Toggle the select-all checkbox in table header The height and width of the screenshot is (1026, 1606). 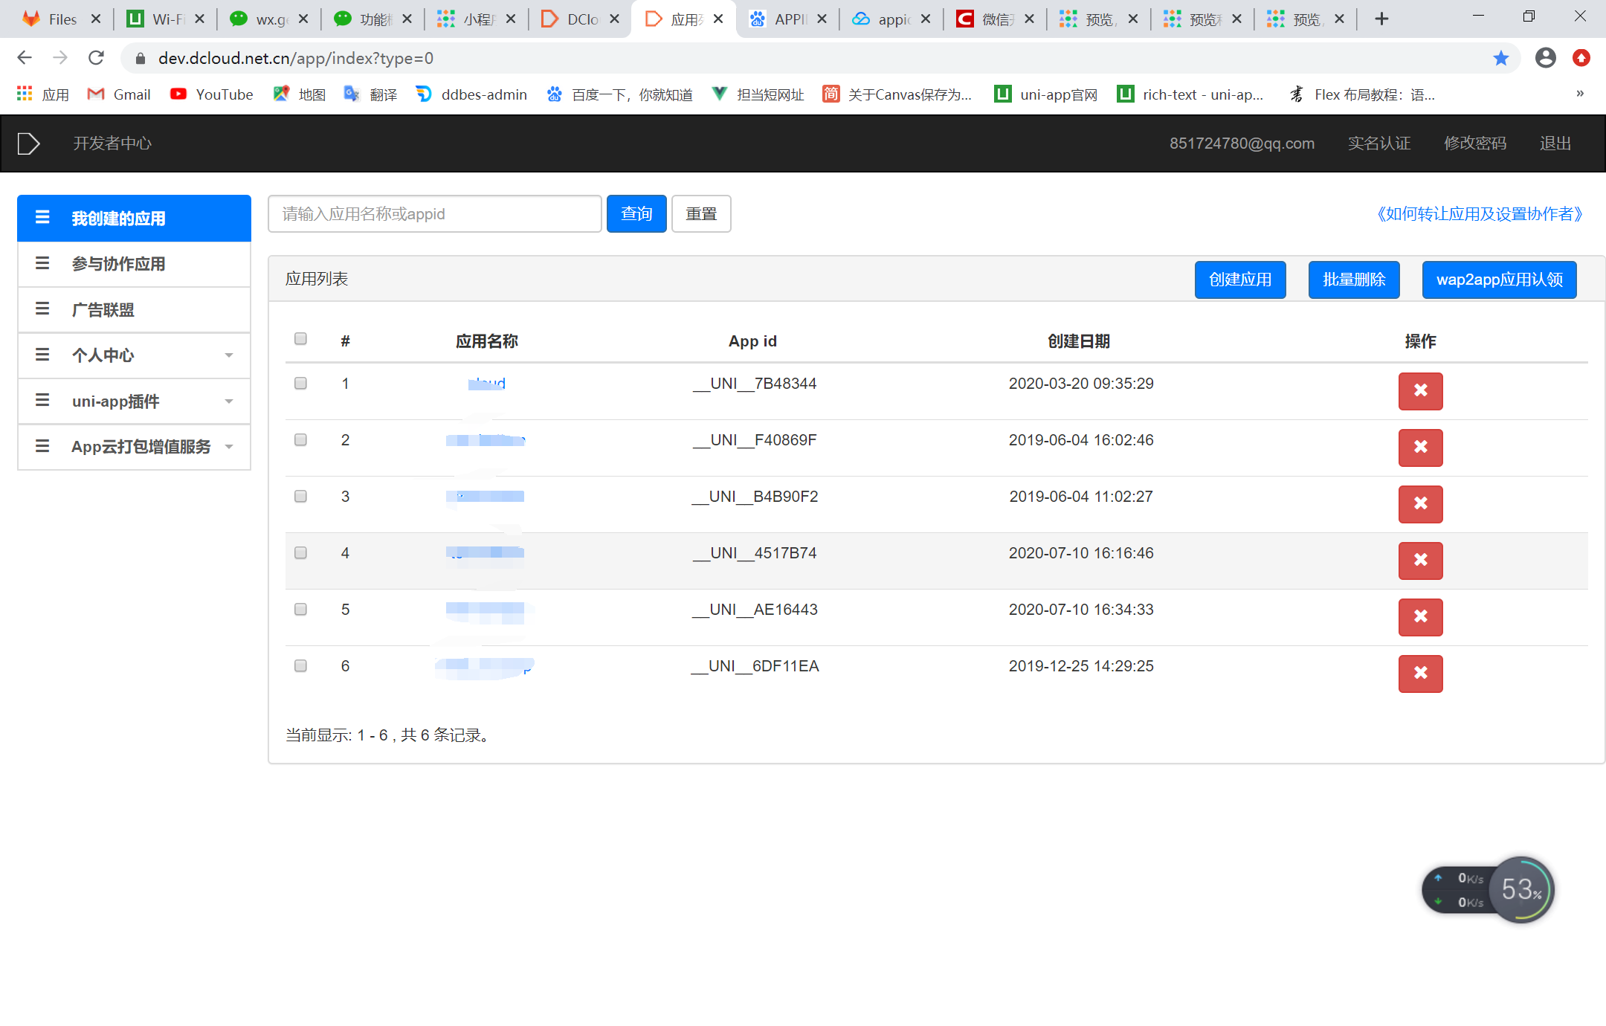[300, 339]
